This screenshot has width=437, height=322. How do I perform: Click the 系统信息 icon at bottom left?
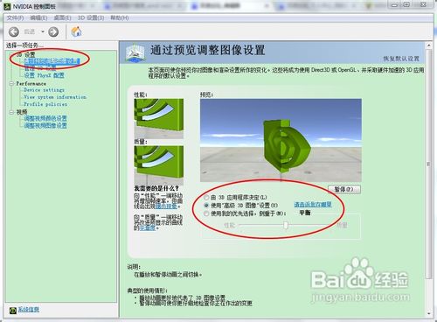[13, 311]
